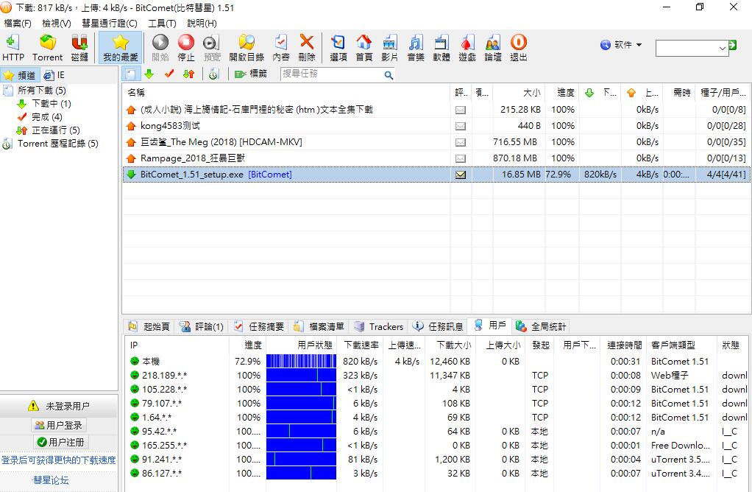This screenshot has height=492, width=752.
Task: Select 完成 (4) tree item
Action: click(47, 117)
